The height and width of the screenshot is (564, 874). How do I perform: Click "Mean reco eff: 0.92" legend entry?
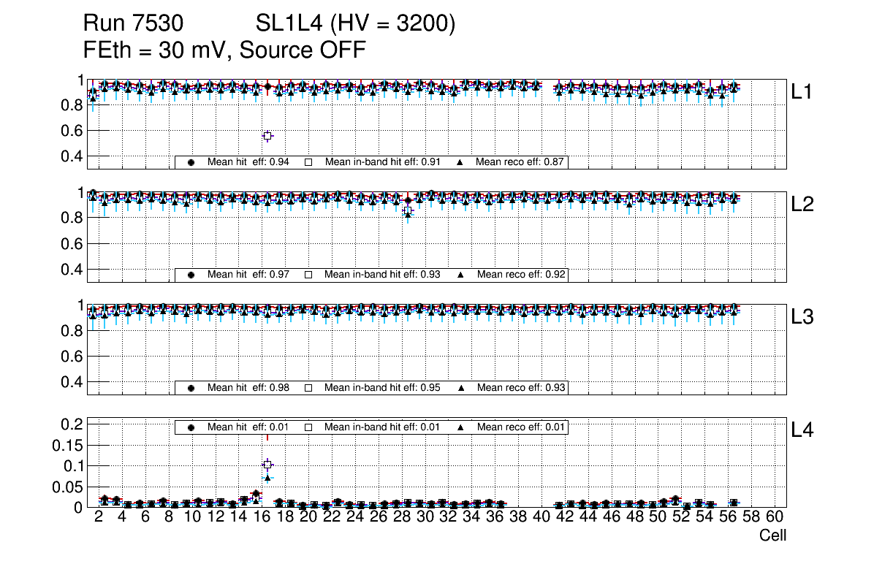tap(521, 275)
